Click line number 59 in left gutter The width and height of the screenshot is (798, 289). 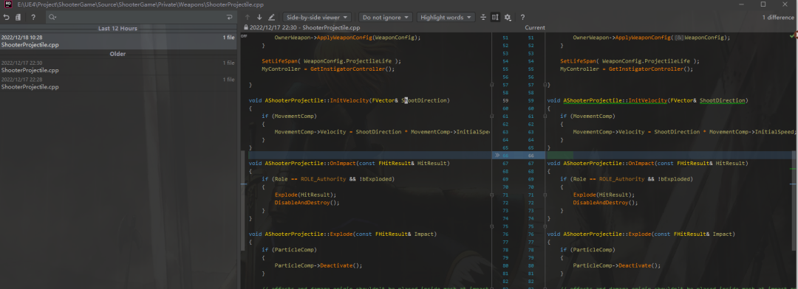505,100
